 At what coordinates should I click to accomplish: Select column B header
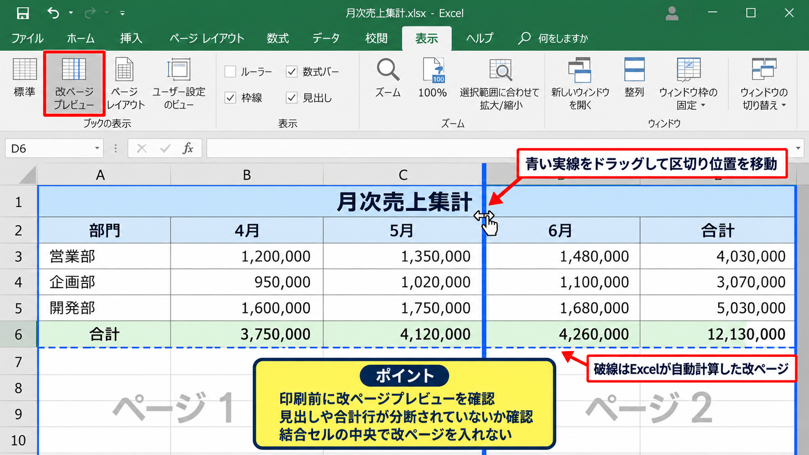click(247, 175)
